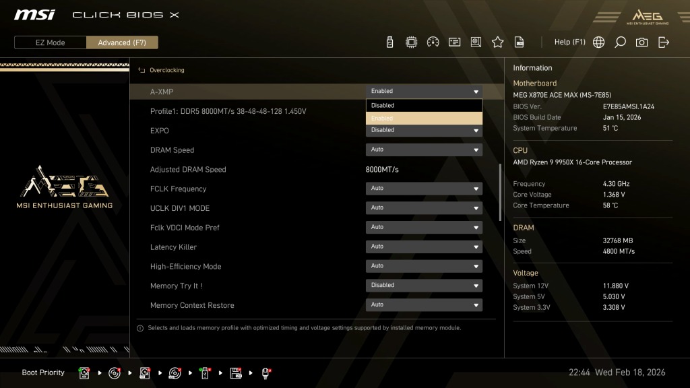The image size is (690, 388).
Task: Collapse the A-XMP dropdown showing Enabled
Action: coord(424,91)
